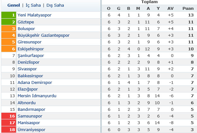The height and width of the screenshot is (133, 197).
Task: Click the green rank 1 position badge
Action: click(9, 15)
